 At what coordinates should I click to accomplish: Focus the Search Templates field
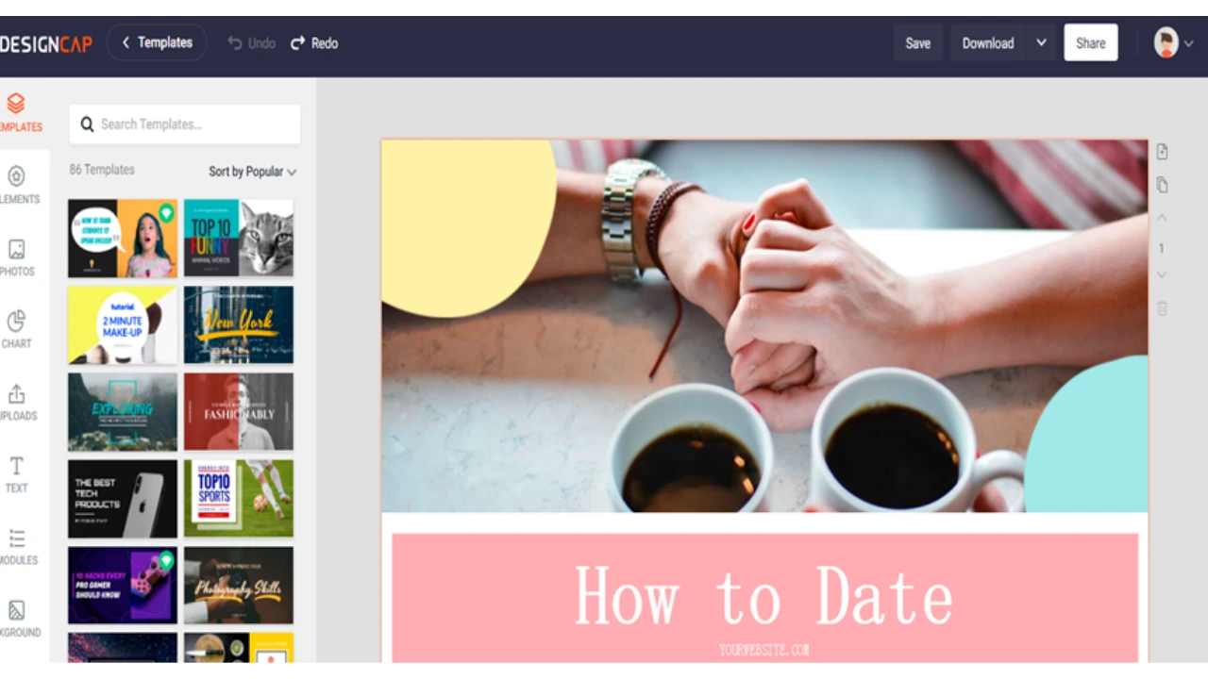point(185,124)
